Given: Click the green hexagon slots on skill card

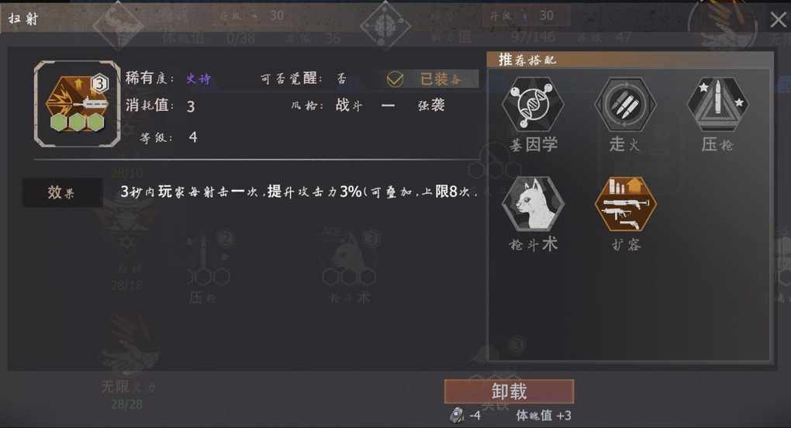Looking at the screenshot, I should pyautogui.click(x=77, y=123).
